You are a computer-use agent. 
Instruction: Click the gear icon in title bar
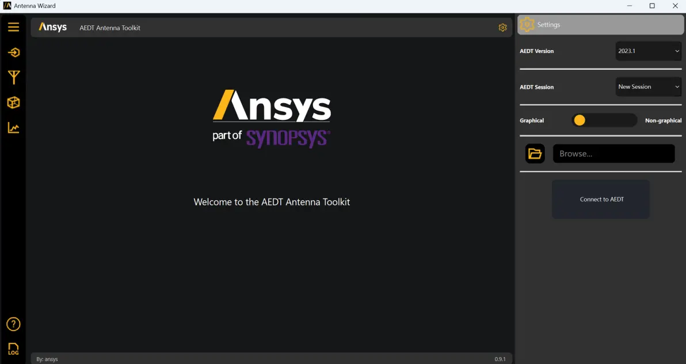click(x=502, y=28)
